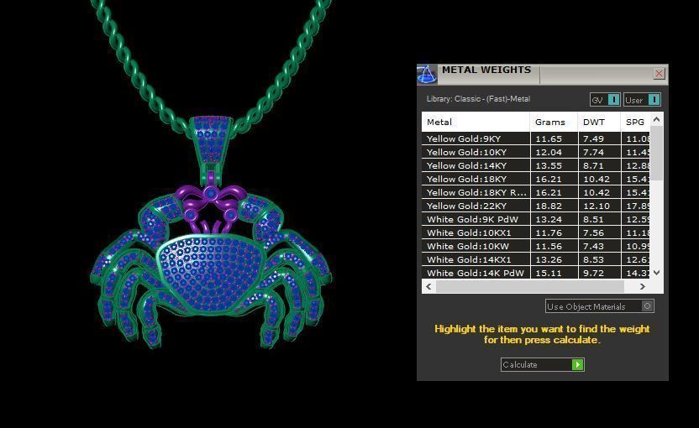This screenshot has height=428, width=699.
Task: Sort by the DWT column header
Action: click(x=600, y=122)
